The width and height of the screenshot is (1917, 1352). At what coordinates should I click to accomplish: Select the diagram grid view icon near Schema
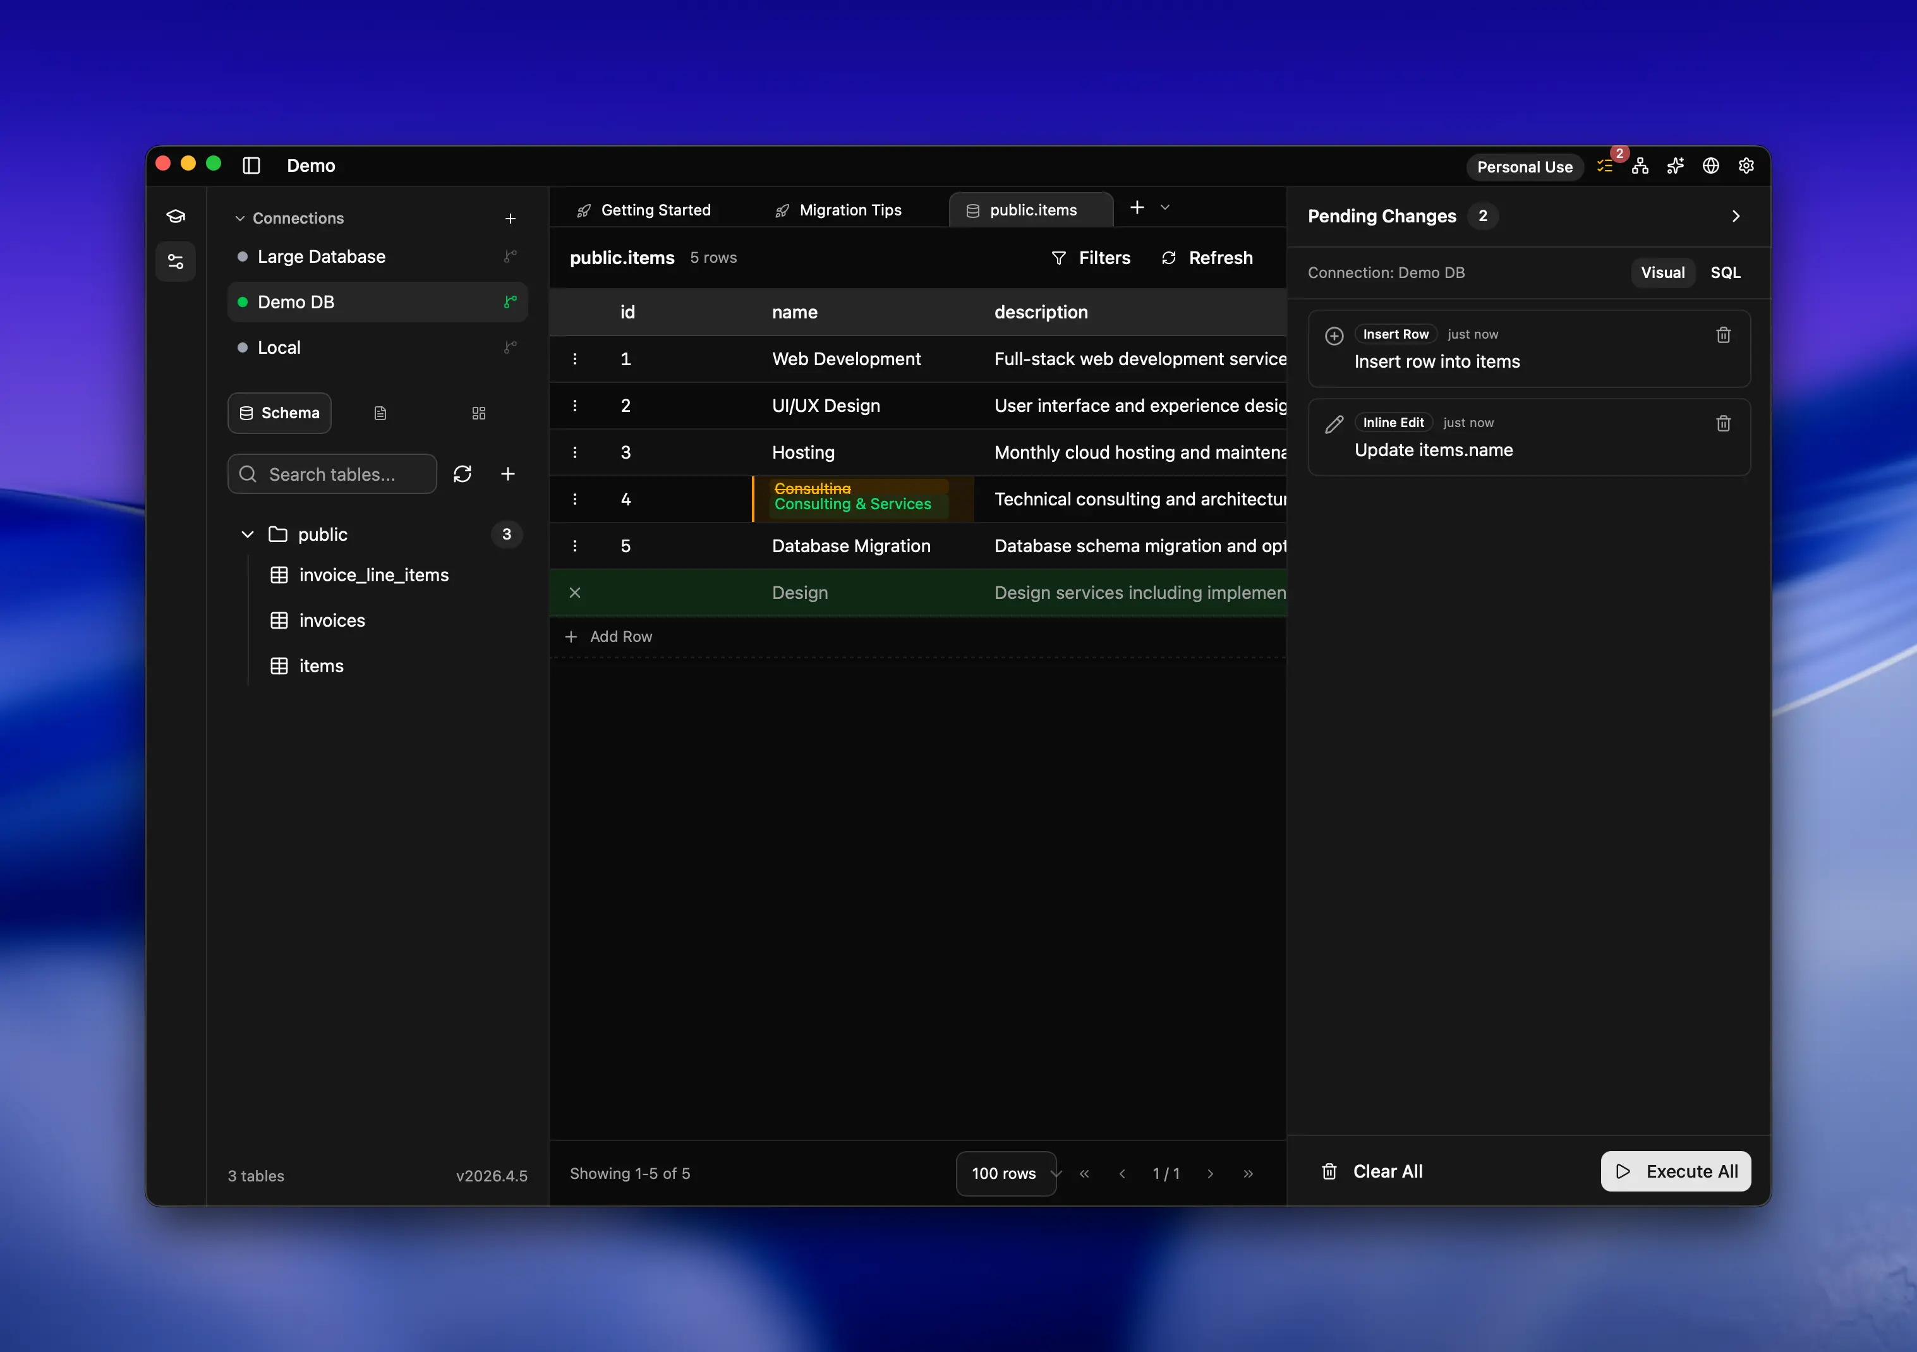[478, 413]
